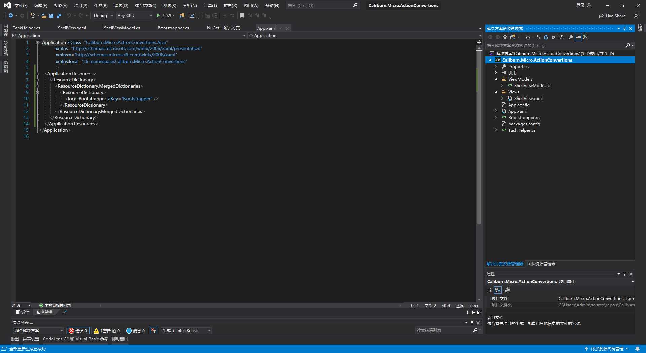Open the 文件(F) menu

(21, 6)
